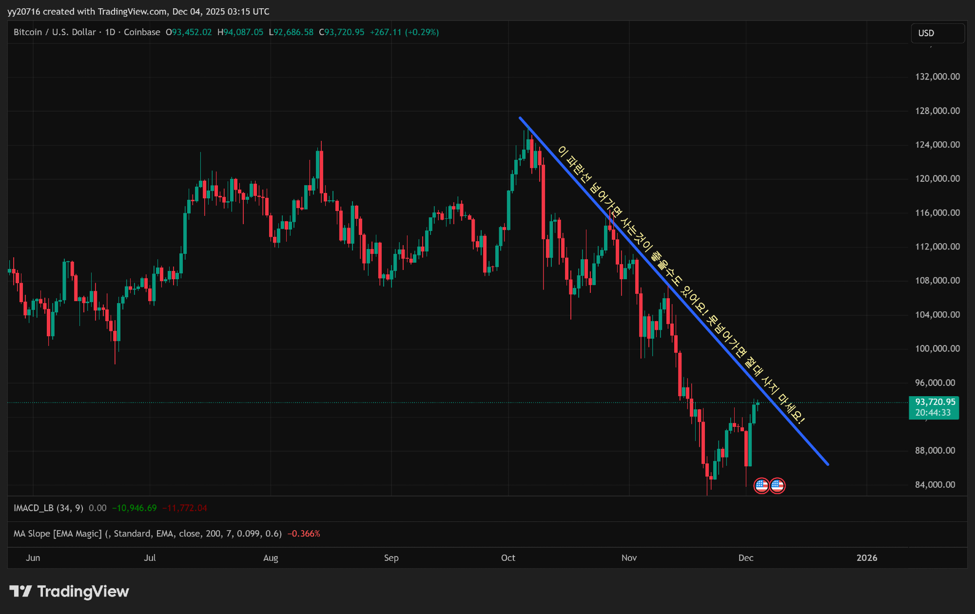This screenshot has height=614, width=975.
Task: Click the right US flag event icon
Action: [778, 485]
